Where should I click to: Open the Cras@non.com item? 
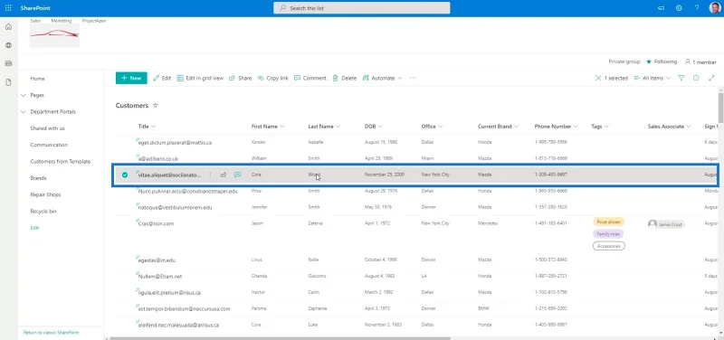(156, 223)
